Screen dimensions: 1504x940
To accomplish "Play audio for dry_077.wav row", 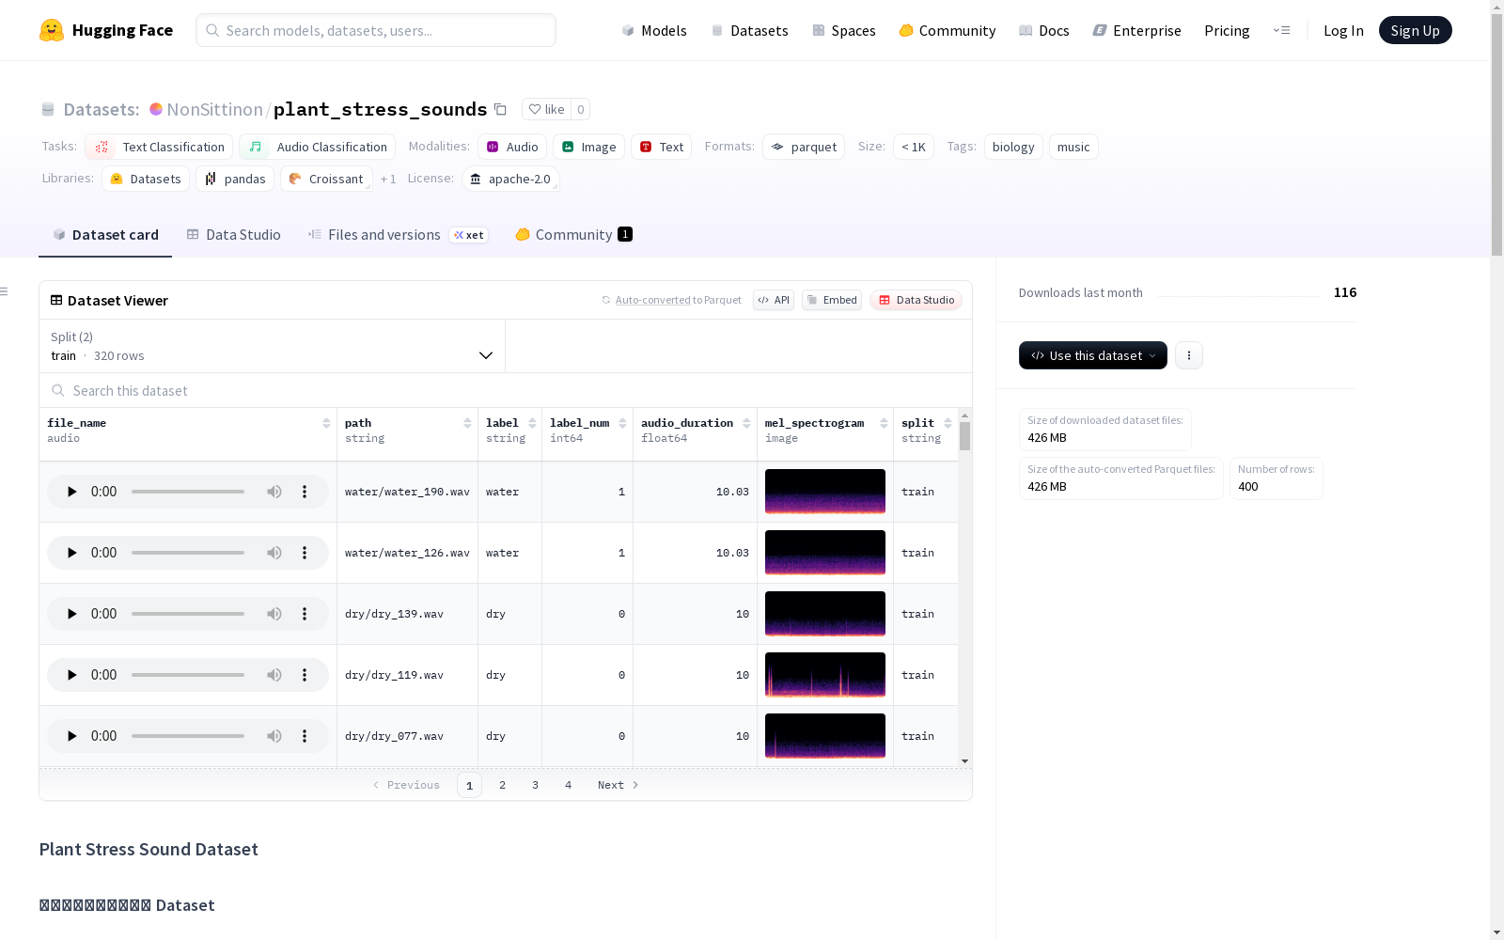I will 71,736.
